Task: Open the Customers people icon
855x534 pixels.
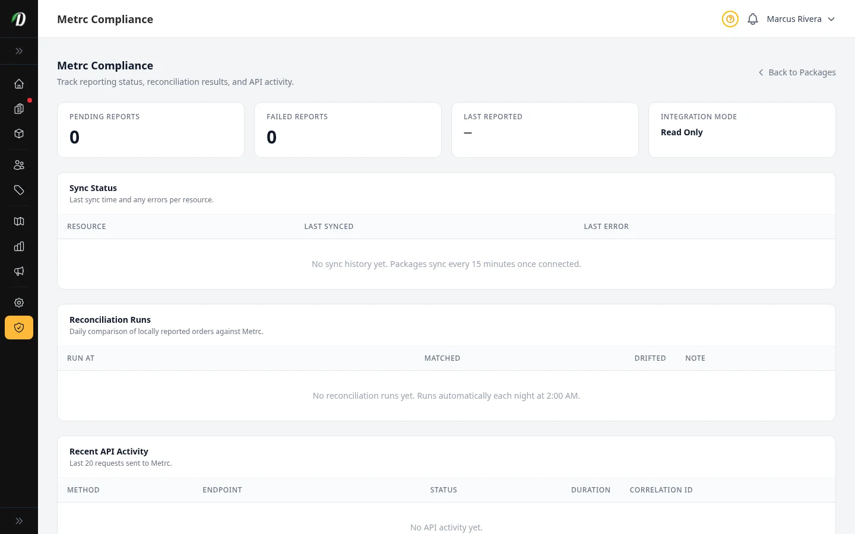Action: [x=19, y=165]
